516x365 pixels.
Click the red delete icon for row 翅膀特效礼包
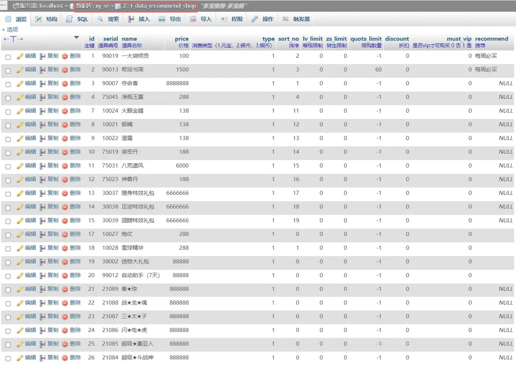[x=65, y=221]
